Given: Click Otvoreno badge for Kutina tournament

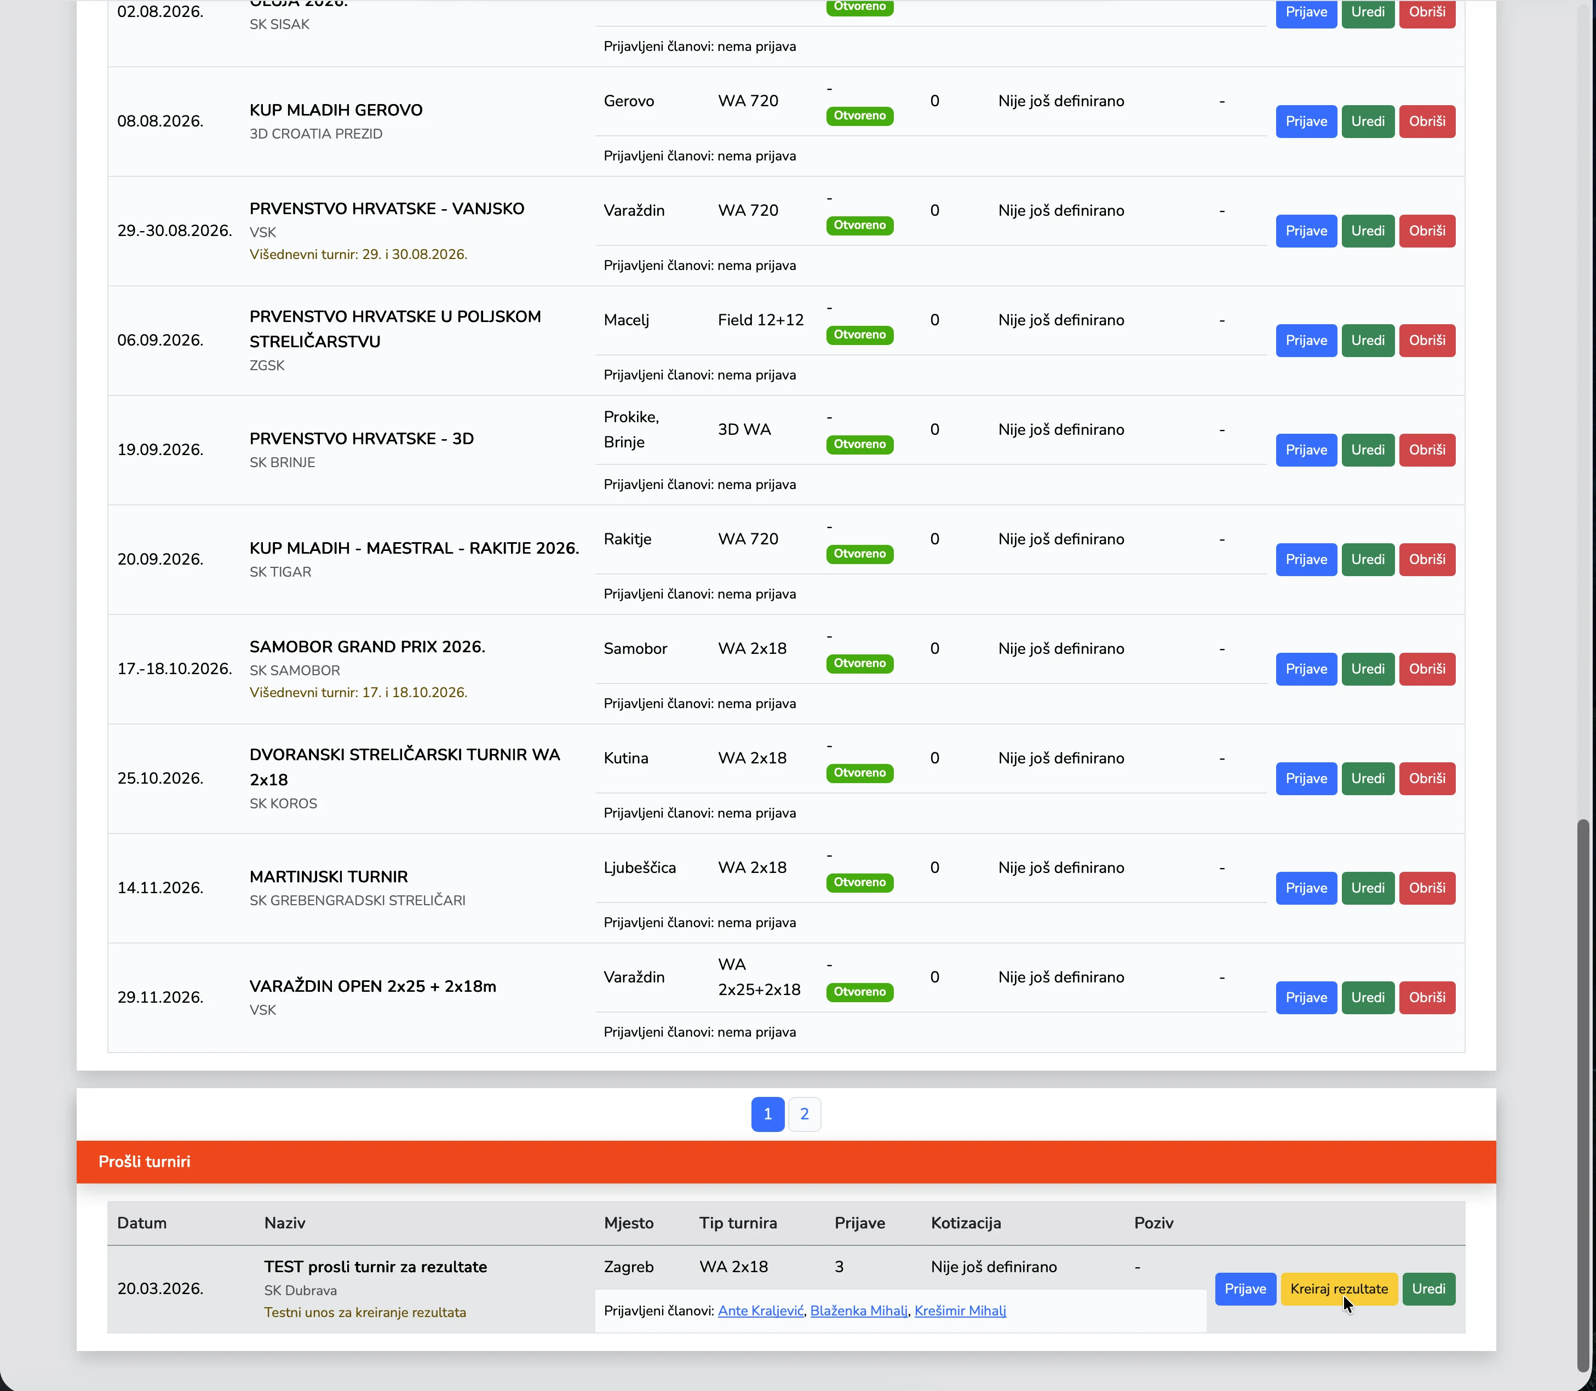Looking at the screenshot, I should pos(859,772).
